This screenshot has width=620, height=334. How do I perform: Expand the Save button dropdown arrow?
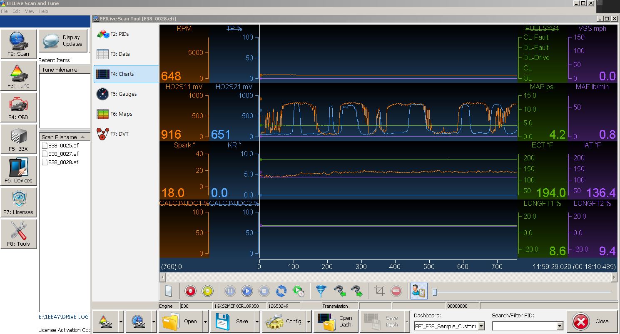coord(257,322)
